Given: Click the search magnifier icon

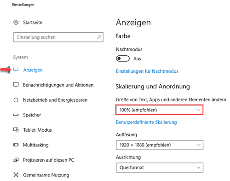Looking at the screenshot, I should 99,37.
